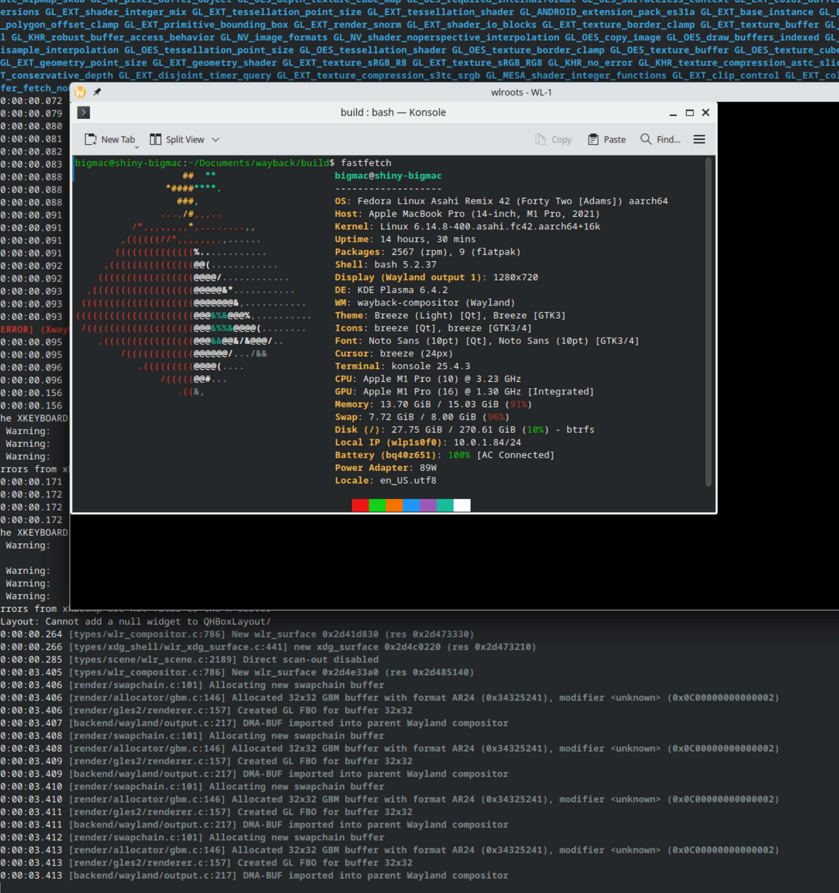The image size is (839, 893).
Task: Minimize the Konsole window
Action: pyautogui.click(x=672, y=113)
